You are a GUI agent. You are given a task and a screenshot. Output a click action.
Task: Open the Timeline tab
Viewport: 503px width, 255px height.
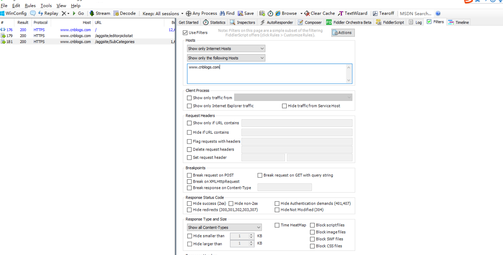[459, 22]
